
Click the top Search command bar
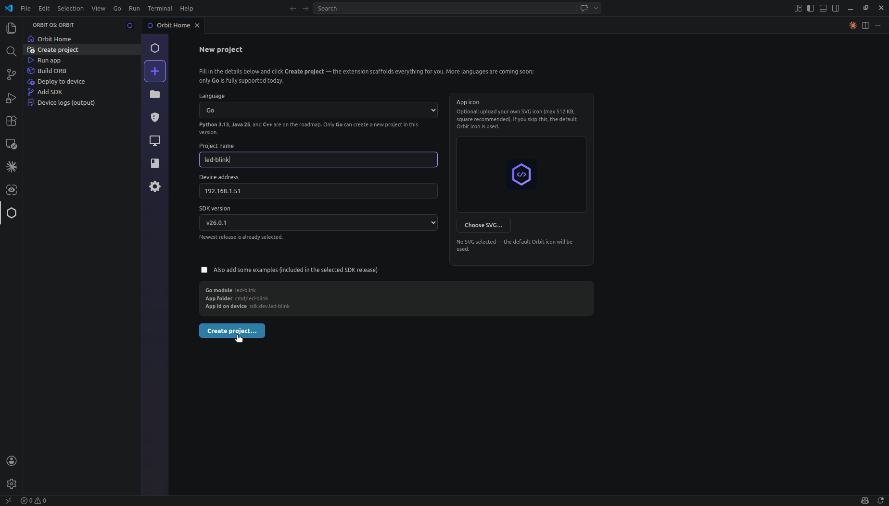[444, 8]
